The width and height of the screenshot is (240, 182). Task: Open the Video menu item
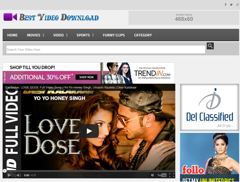tap(58, 35)
